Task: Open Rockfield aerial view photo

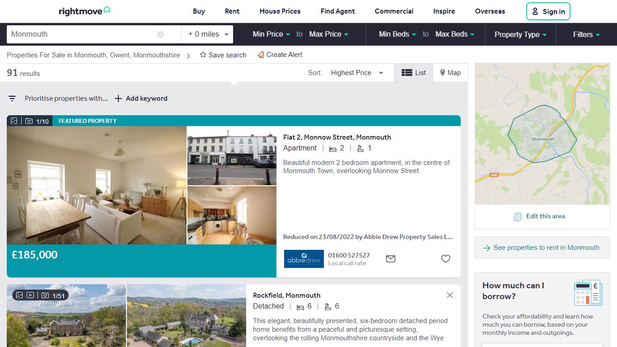Action: click(187, 315)
